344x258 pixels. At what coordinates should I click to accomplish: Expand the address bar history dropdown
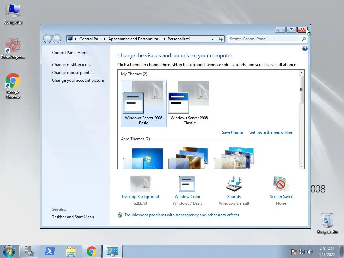213,39
